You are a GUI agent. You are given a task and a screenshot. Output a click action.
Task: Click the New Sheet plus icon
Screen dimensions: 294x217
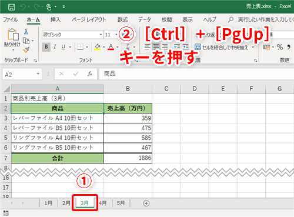pyautogui.click(x=146, y=203)
